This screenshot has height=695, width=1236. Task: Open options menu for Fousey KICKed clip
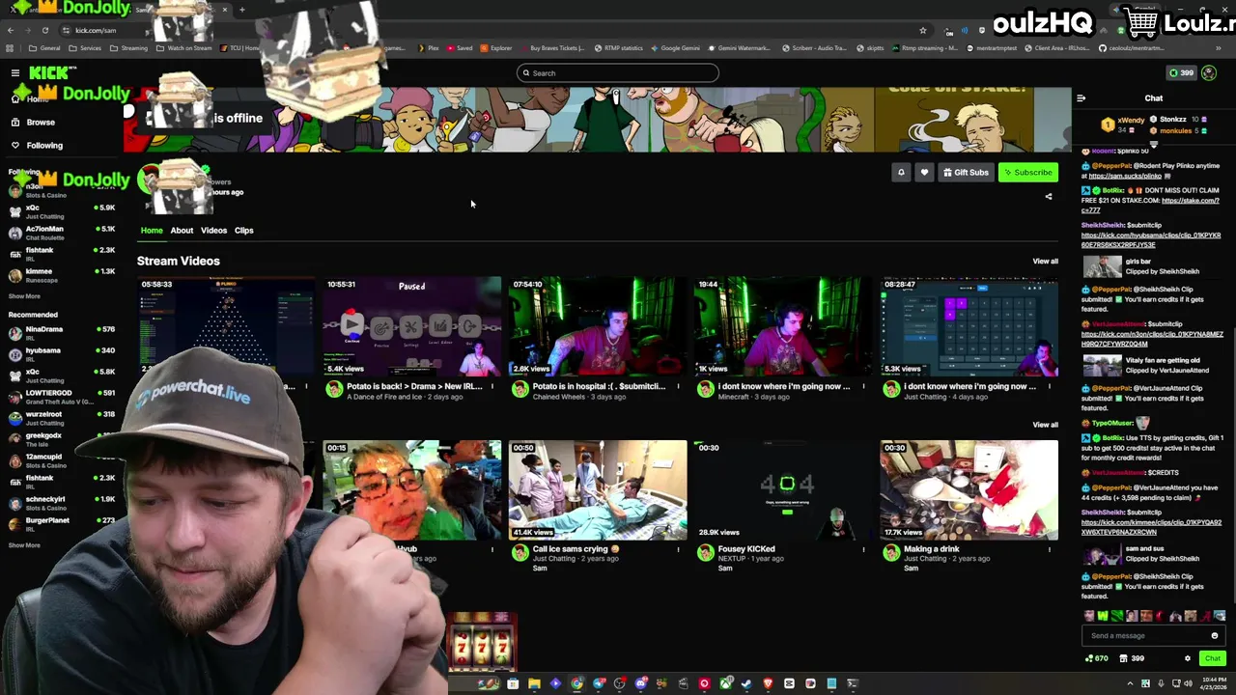pyautogui.click(x=863, y=550)
